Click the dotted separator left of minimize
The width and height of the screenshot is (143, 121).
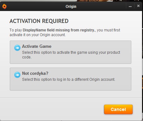126,6
